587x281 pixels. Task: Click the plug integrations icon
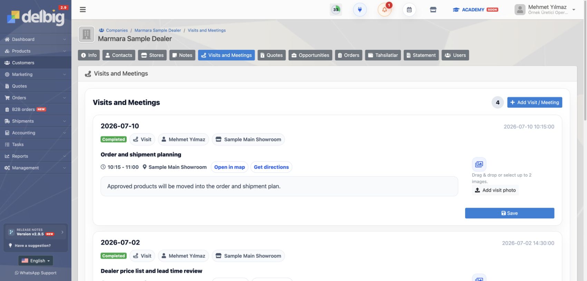point(360,10)
